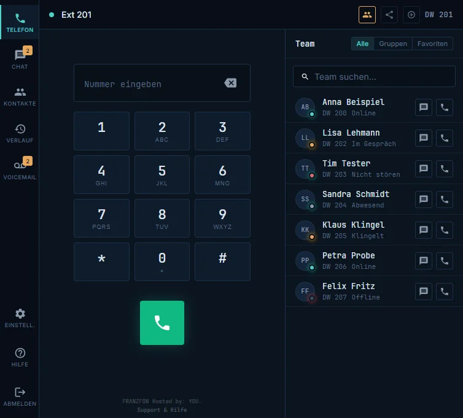463x418 pixels.
Task: Dial the 5 JKL key
Action: (x=162, y=174)
